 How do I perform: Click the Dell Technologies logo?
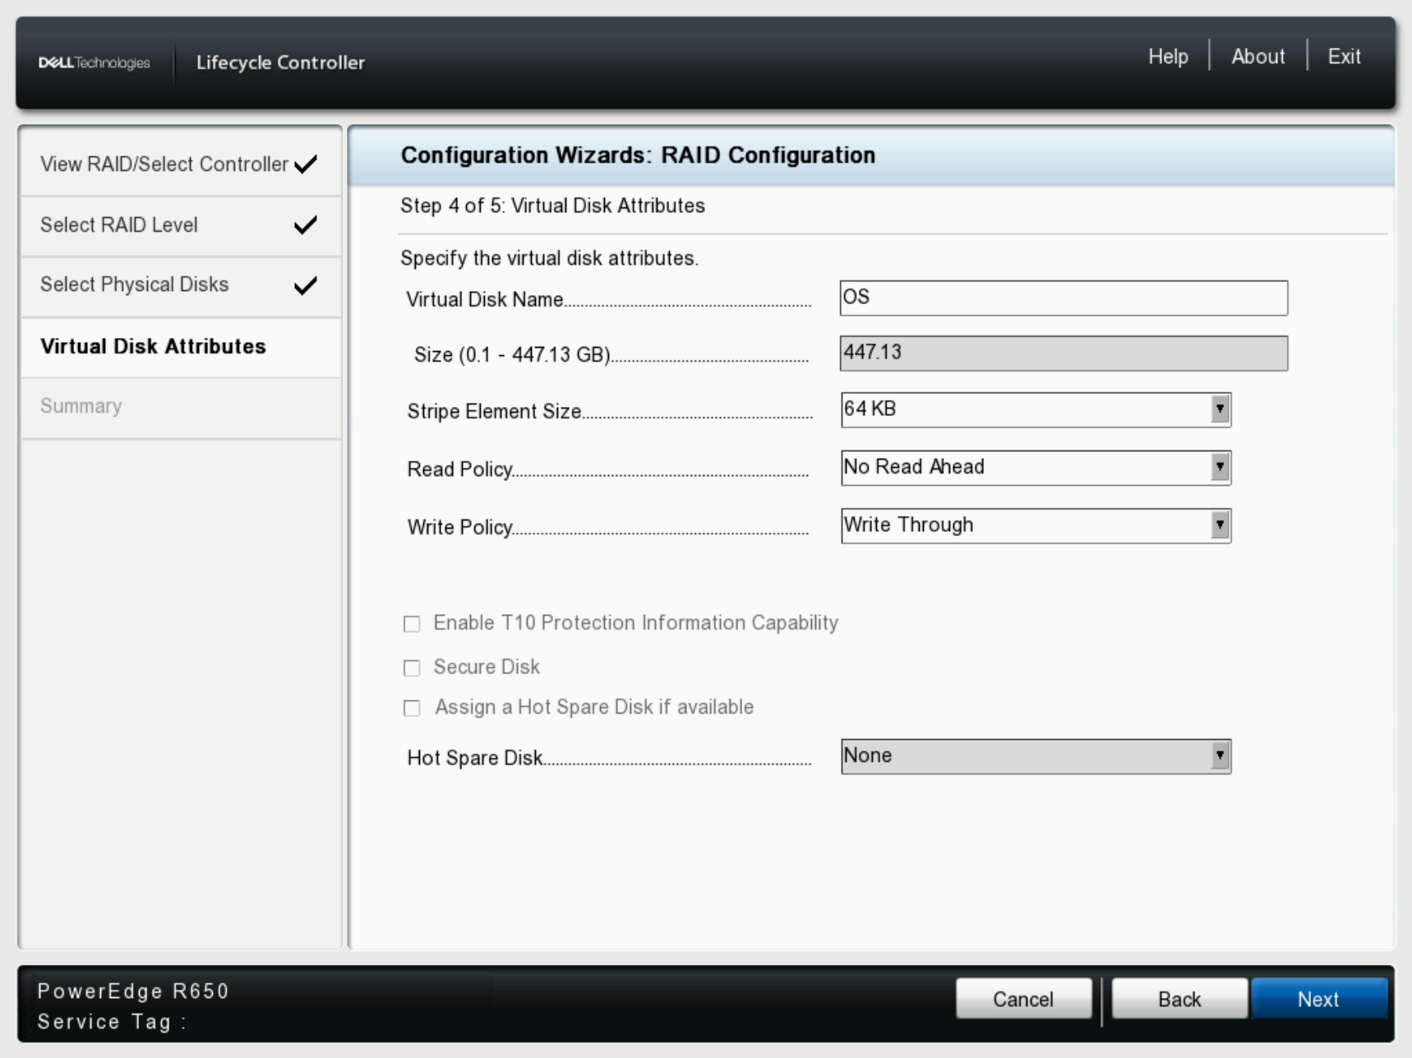tap(93, 61)
